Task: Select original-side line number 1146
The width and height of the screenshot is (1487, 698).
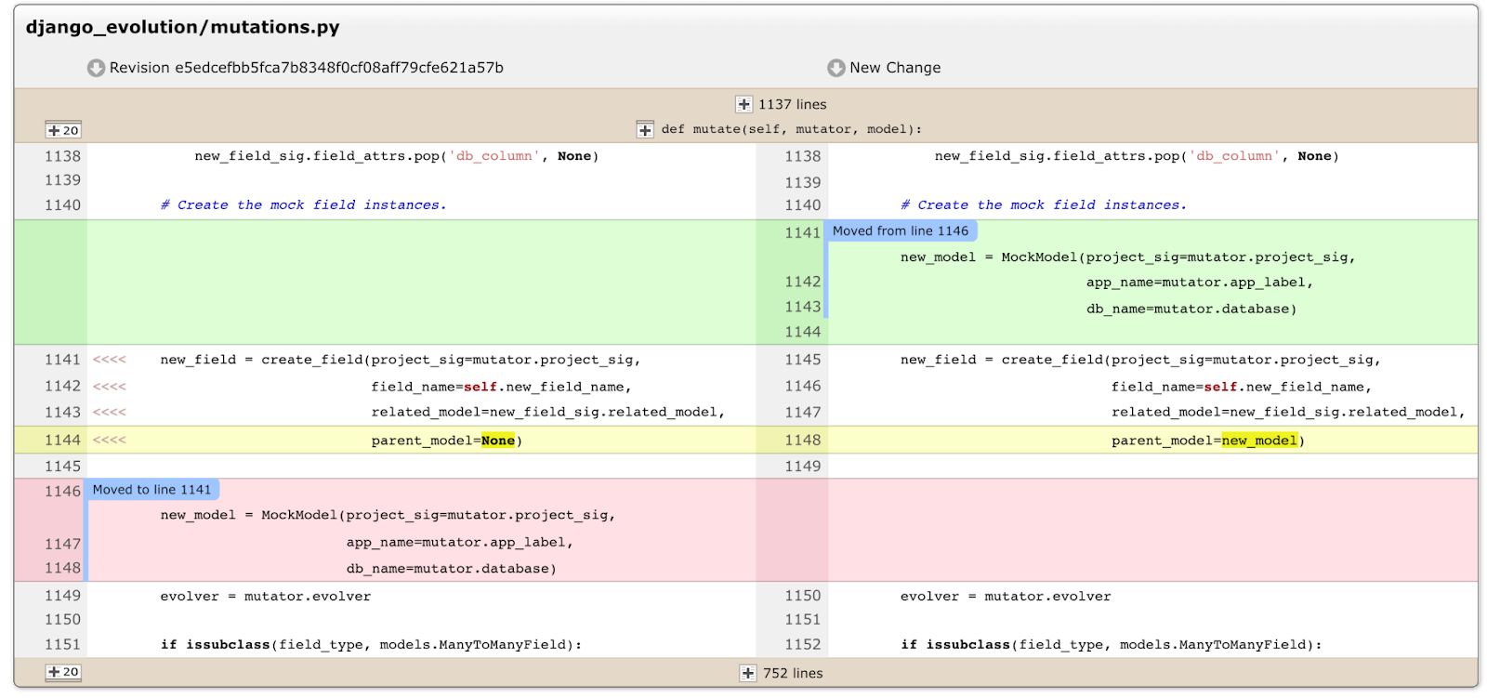Action: tap(62, 491)
